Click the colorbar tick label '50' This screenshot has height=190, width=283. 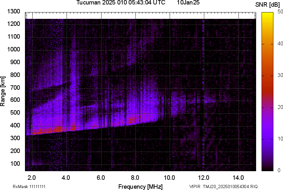coord(280,12)
